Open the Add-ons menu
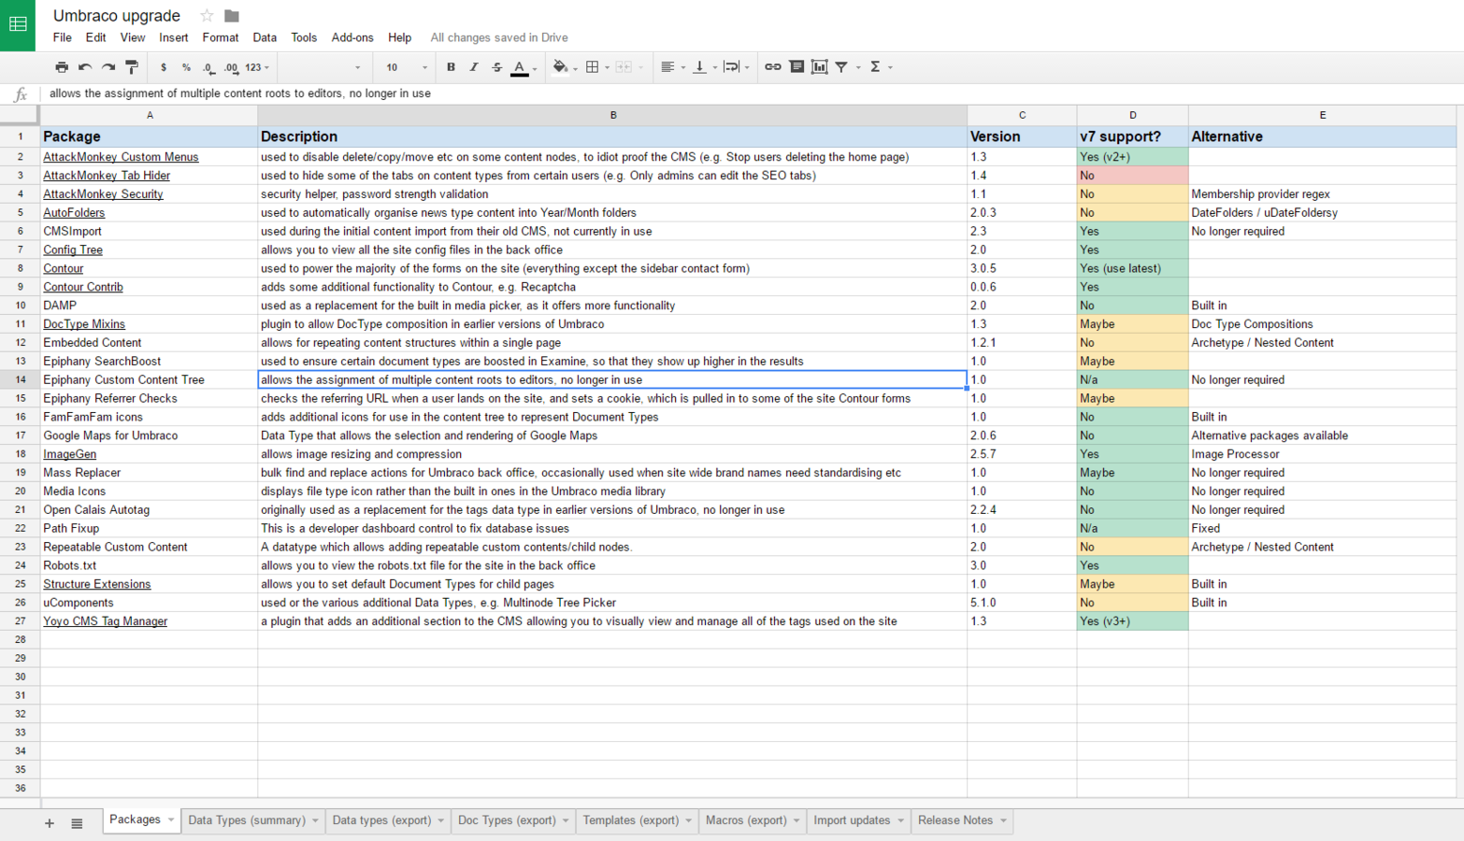The height and width of the screenshot is (841, 1464). coord(352,38)
